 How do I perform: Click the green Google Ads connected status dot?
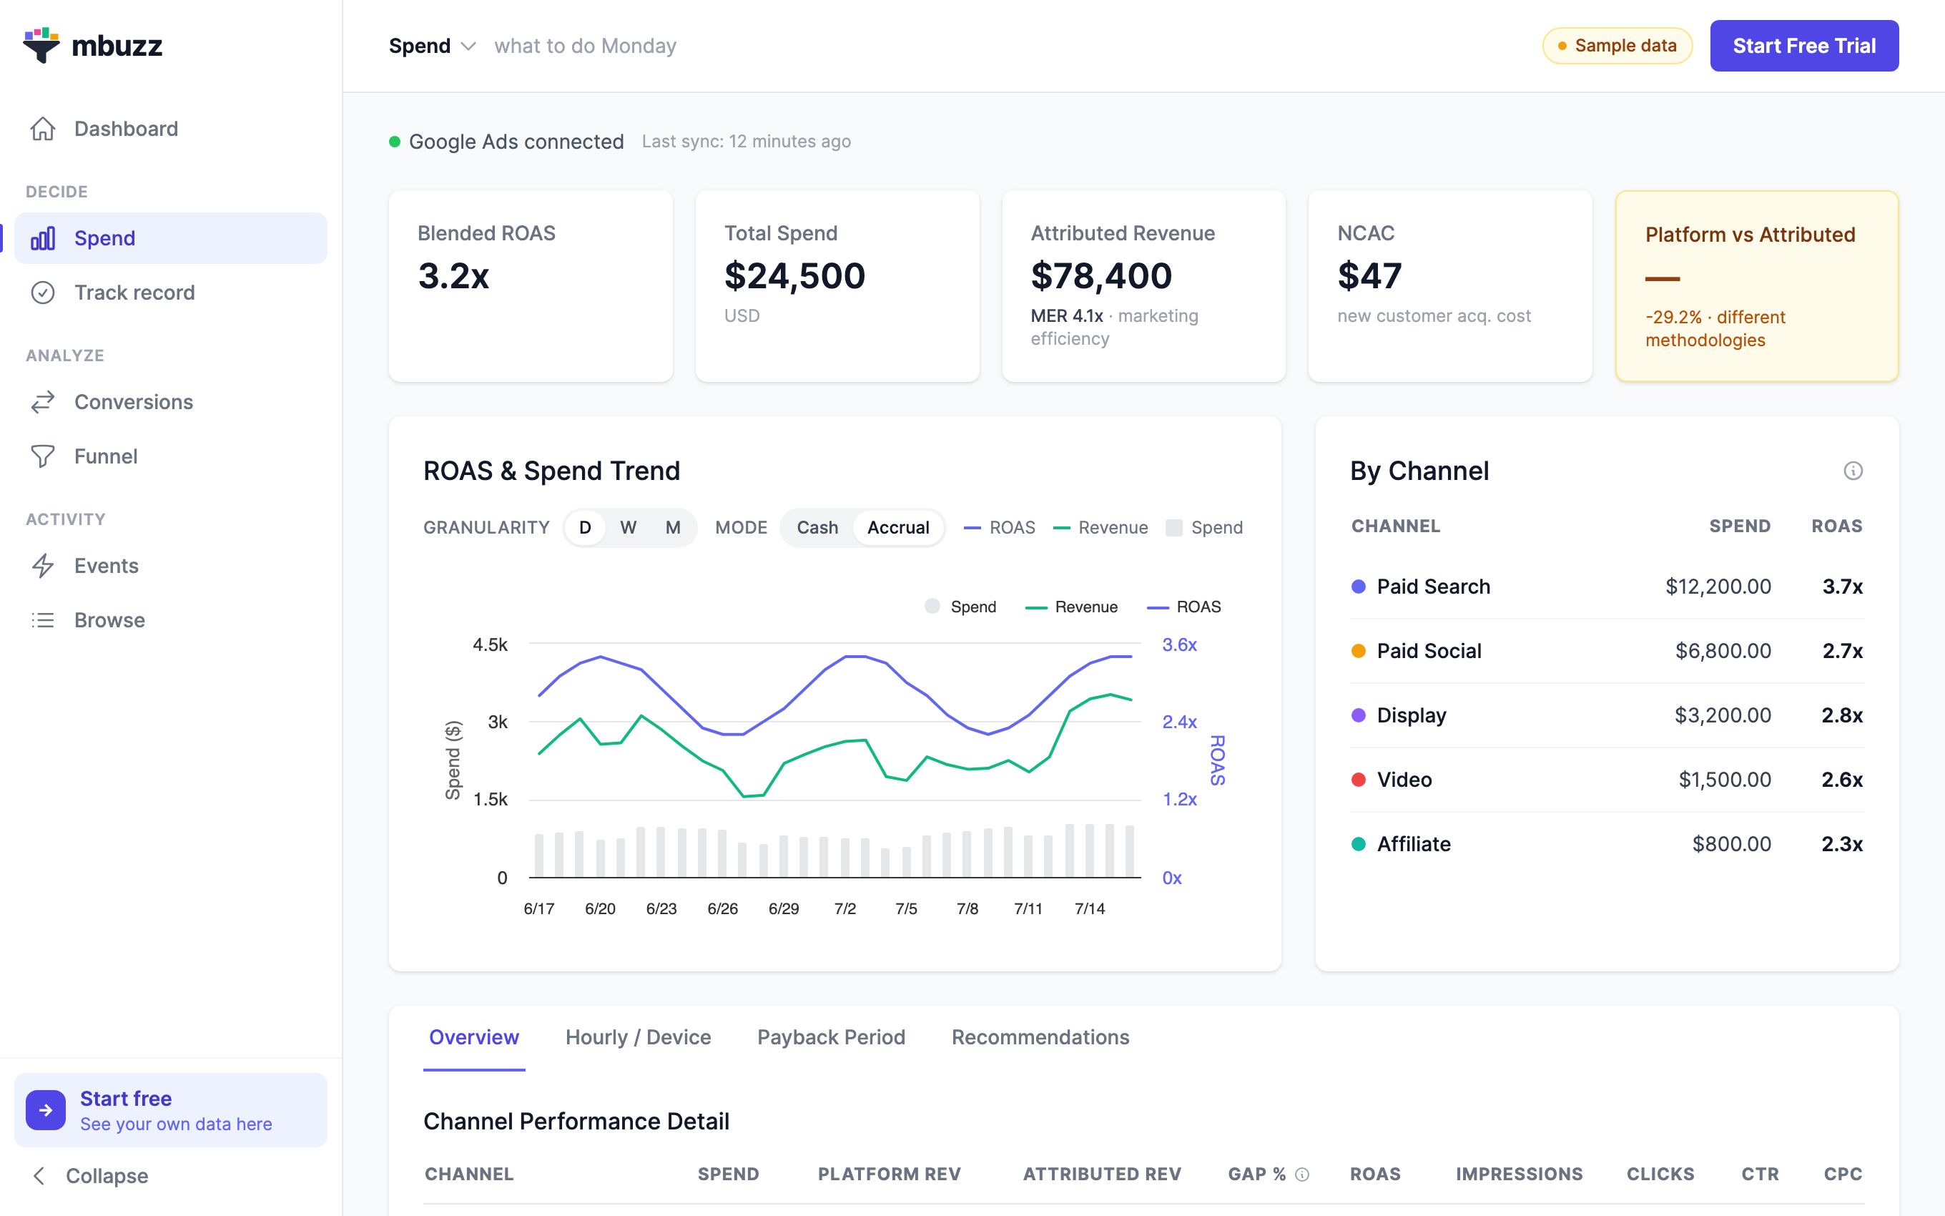tap(395, 142)
